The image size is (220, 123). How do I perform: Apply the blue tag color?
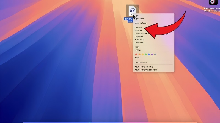[149, 54]
